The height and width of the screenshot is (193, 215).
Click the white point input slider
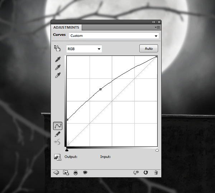point(157,150)
